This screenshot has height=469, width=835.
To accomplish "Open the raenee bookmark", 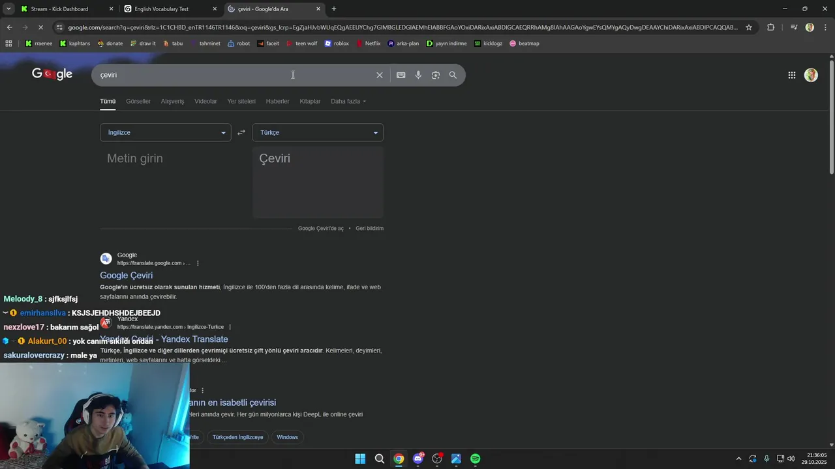I will [x=38, y=44].
